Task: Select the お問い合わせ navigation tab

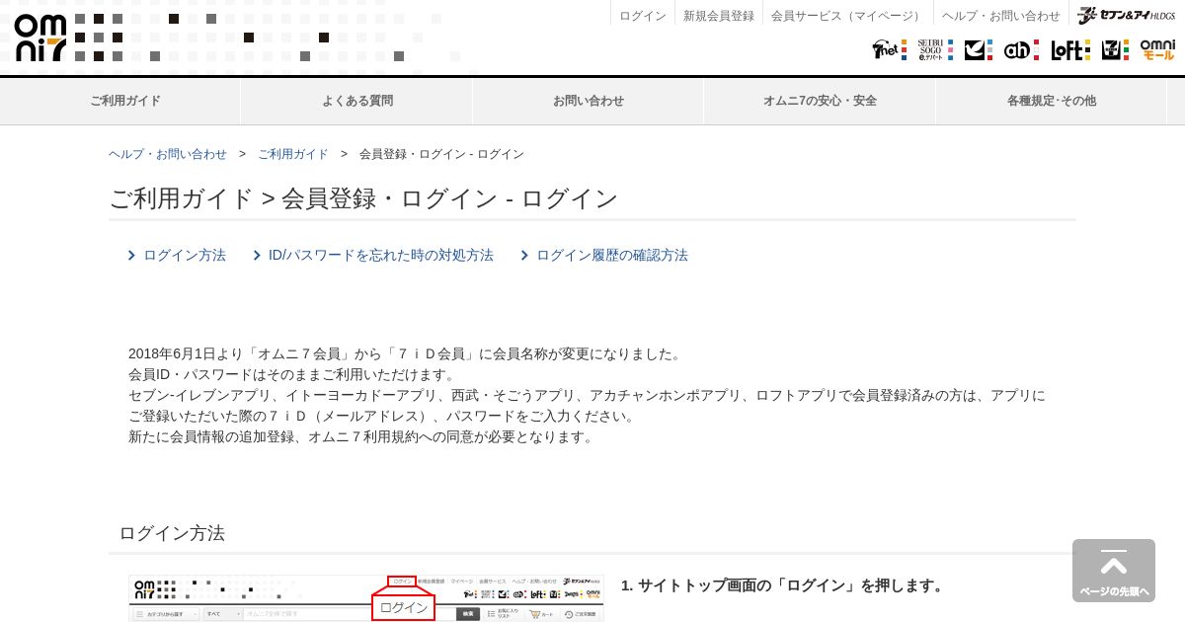Action: pyautogui.click(x=589, y=101)
